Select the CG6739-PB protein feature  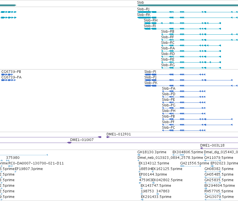pos(7,75)
